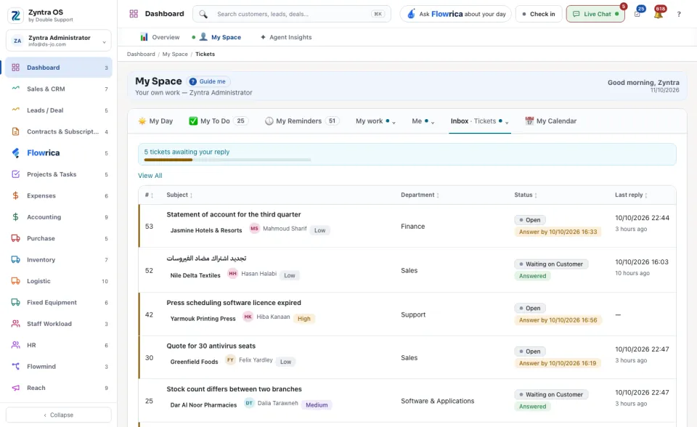Click the Zyntra OS logo
Screen dimensions: 697x427
[15, 15]
